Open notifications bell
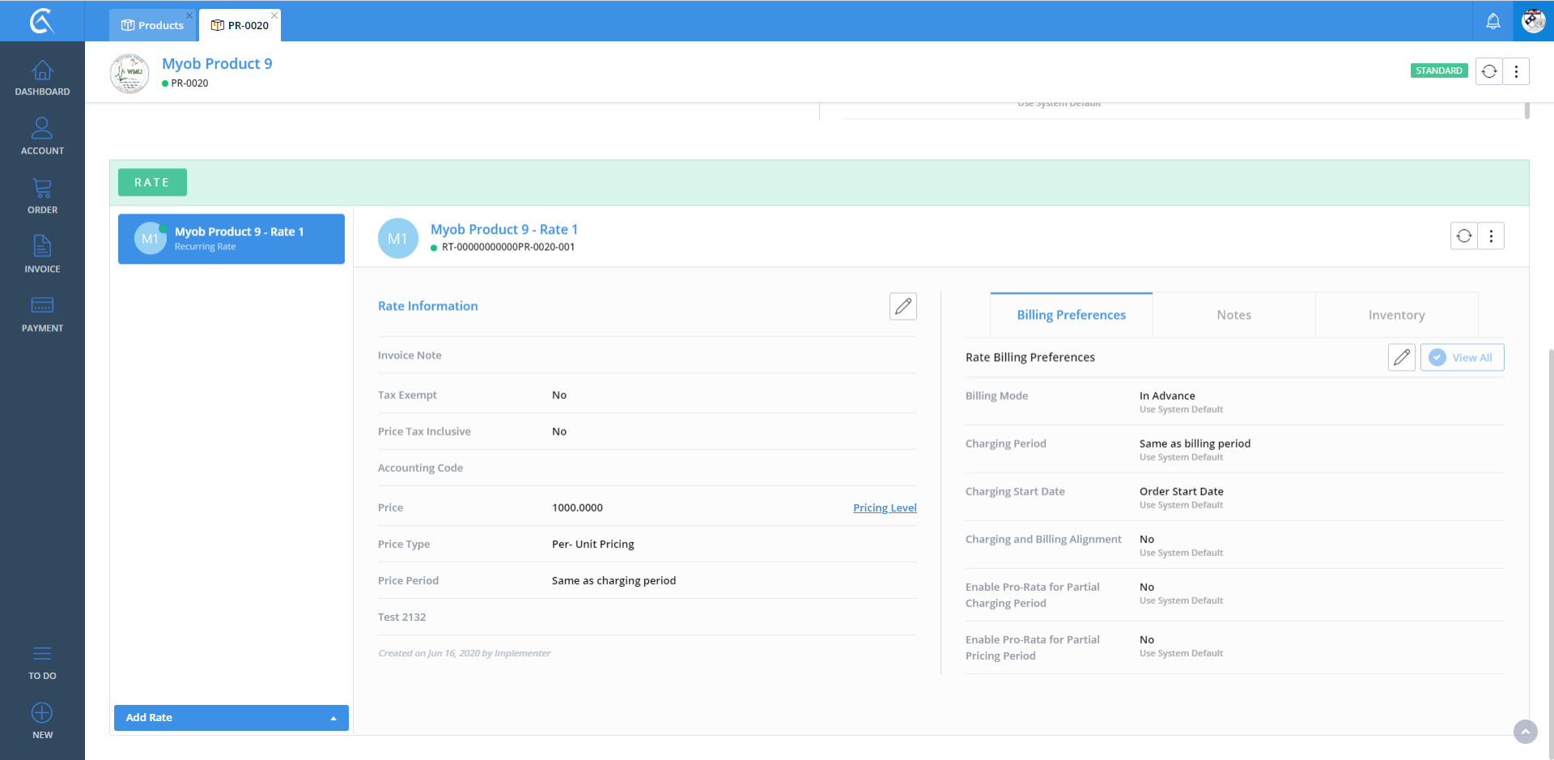This screenshot has width=1554, height=760. (x=1492, y=22)
